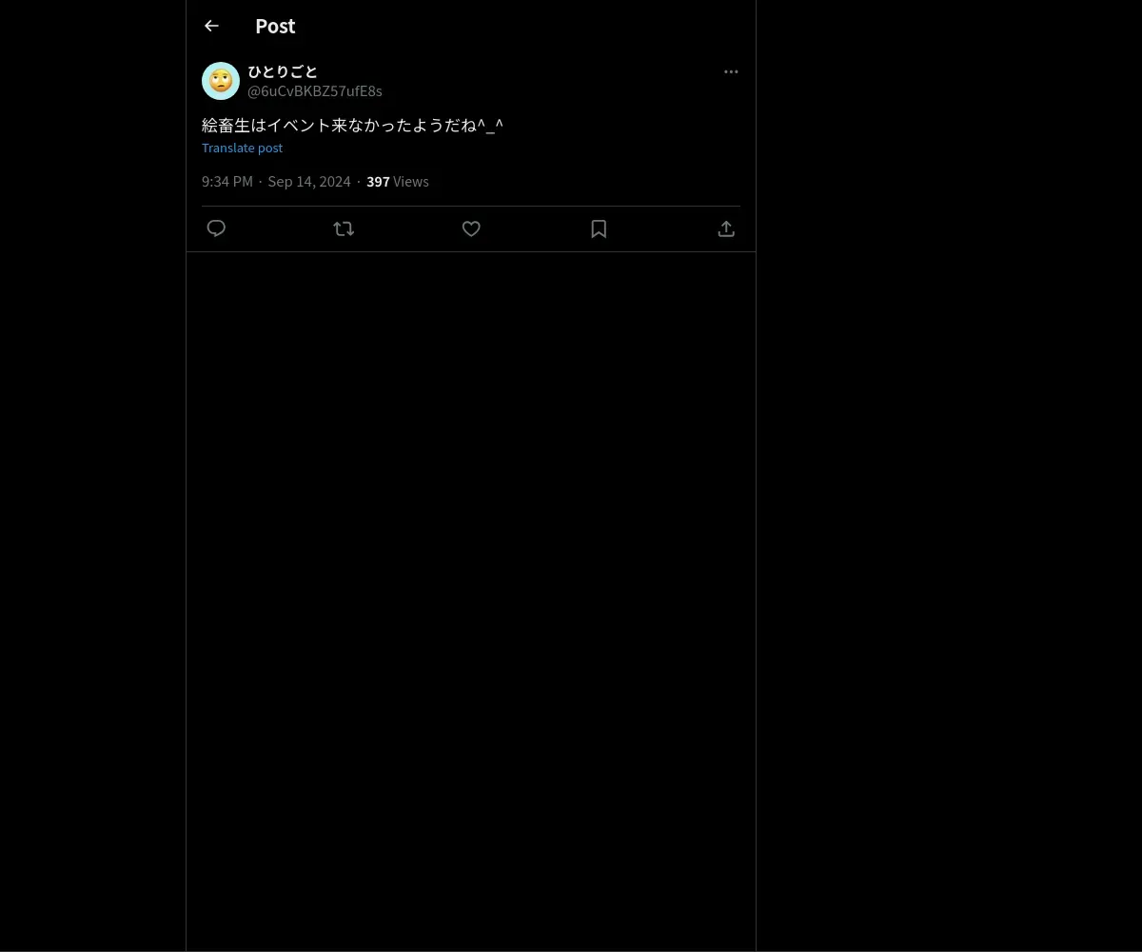Viewport: 1142px width, 952px height.
Task: Open profile via handle @6uCvBKBZ57ufE8s
Action: click(x=315, y=90)
